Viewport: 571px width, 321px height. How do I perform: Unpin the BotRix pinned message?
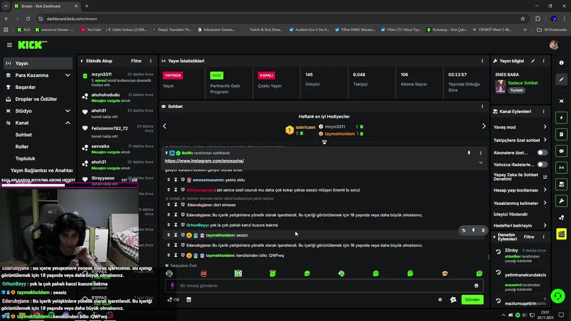(x=469, y=153)
